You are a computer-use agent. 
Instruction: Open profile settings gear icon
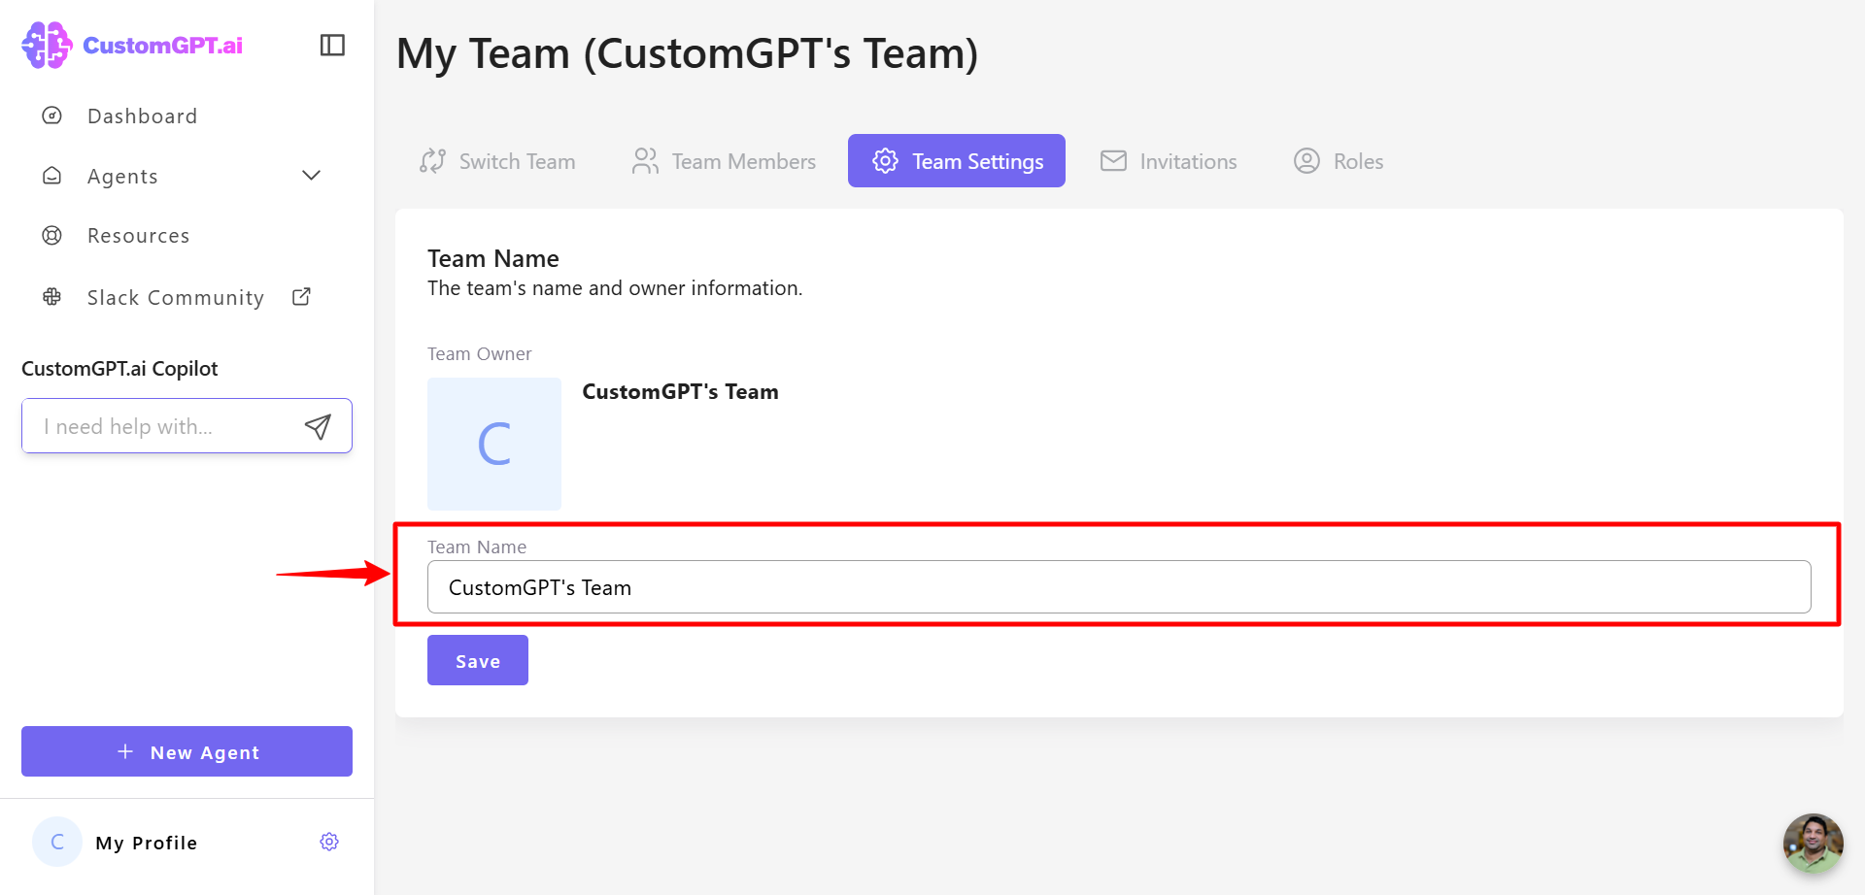pos(329,842)
